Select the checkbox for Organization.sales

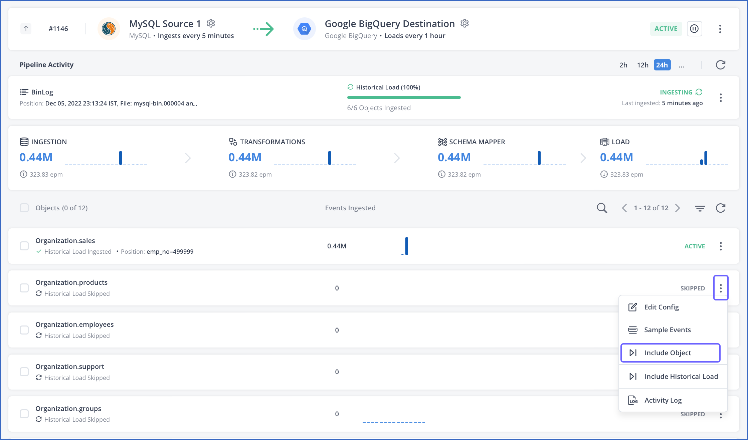[24, 246]
